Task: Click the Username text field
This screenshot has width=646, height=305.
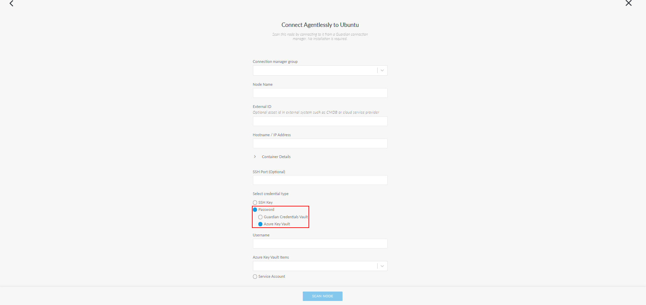Action: [320, 243]
